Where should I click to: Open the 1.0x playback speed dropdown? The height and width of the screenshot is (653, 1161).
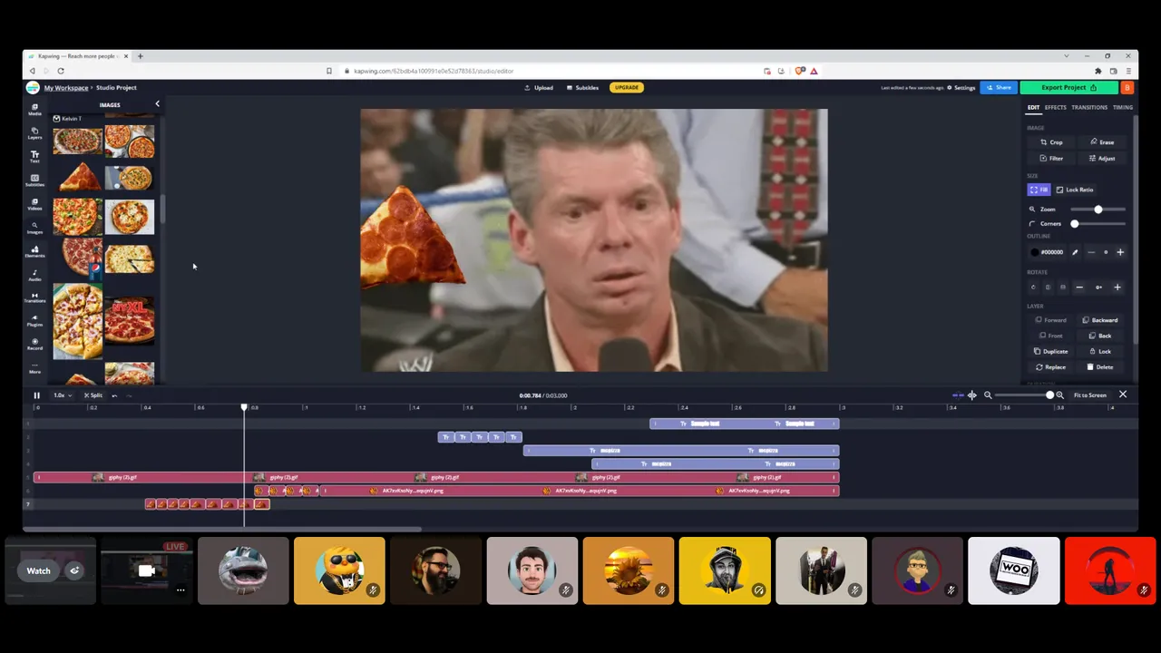click(x=62, y=395)
